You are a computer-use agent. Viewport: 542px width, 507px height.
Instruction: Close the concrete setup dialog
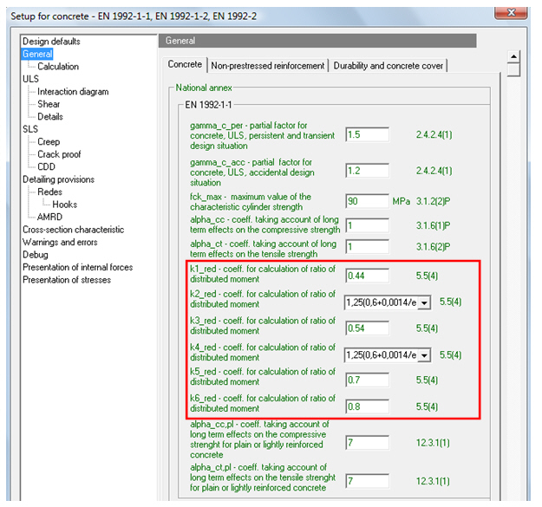tap(512, 12)
